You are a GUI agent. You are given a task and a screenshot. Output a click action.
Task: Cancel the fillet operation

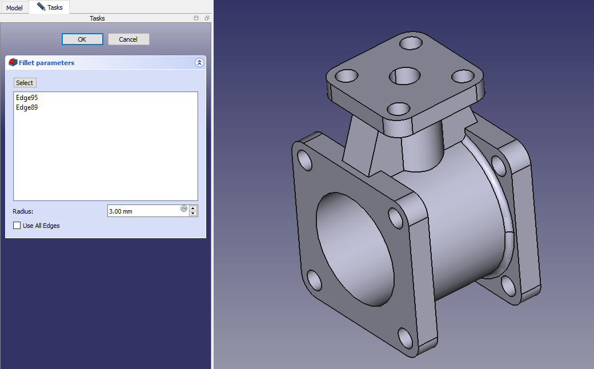[128, 39]
